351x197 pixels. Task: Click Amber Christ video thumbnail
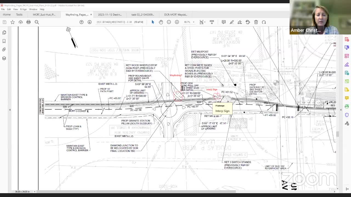[320, 17]
